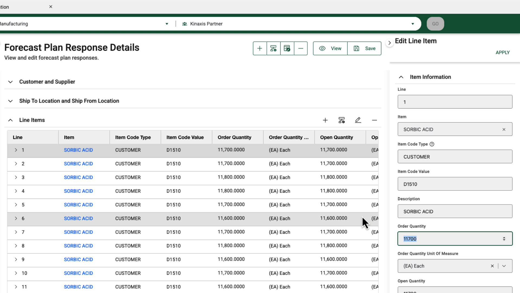This screenshot has width=520, height=293.
Task: Select the pencil edit icon in Line Items toolbar
Action: click(358, 120)
